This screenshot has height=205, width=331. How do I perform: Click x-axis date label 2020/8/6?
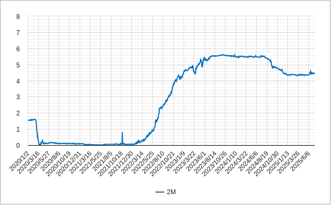pos(51,161)
